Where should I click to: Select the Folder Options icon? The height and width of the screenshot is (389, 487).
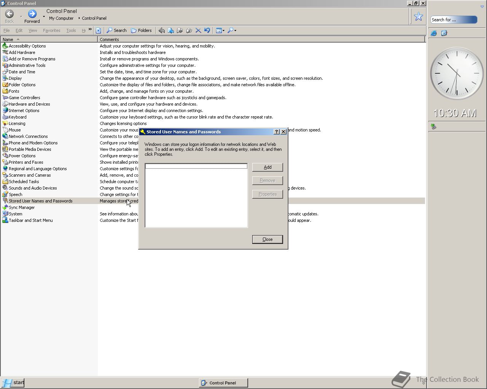coord(5,85)
